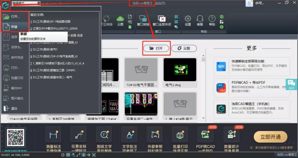
Task: Choose 另存为... from the file menu
Action: pyautogui.click(x=15, y=47)
